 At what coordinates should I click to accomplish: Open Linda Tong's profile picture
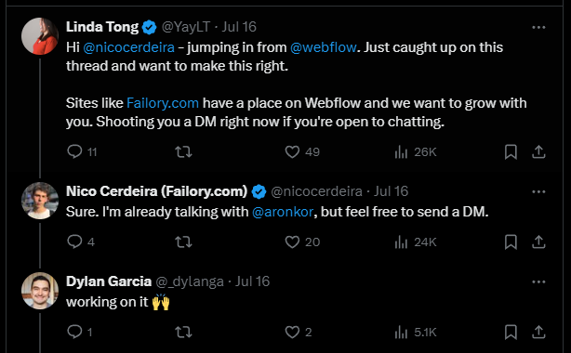tap(40, 36)
